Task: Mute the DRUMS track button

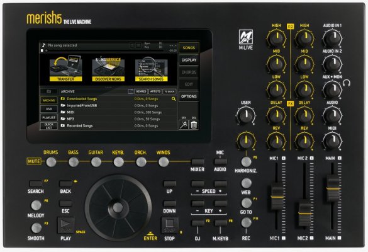Action: tap(51, 162)
